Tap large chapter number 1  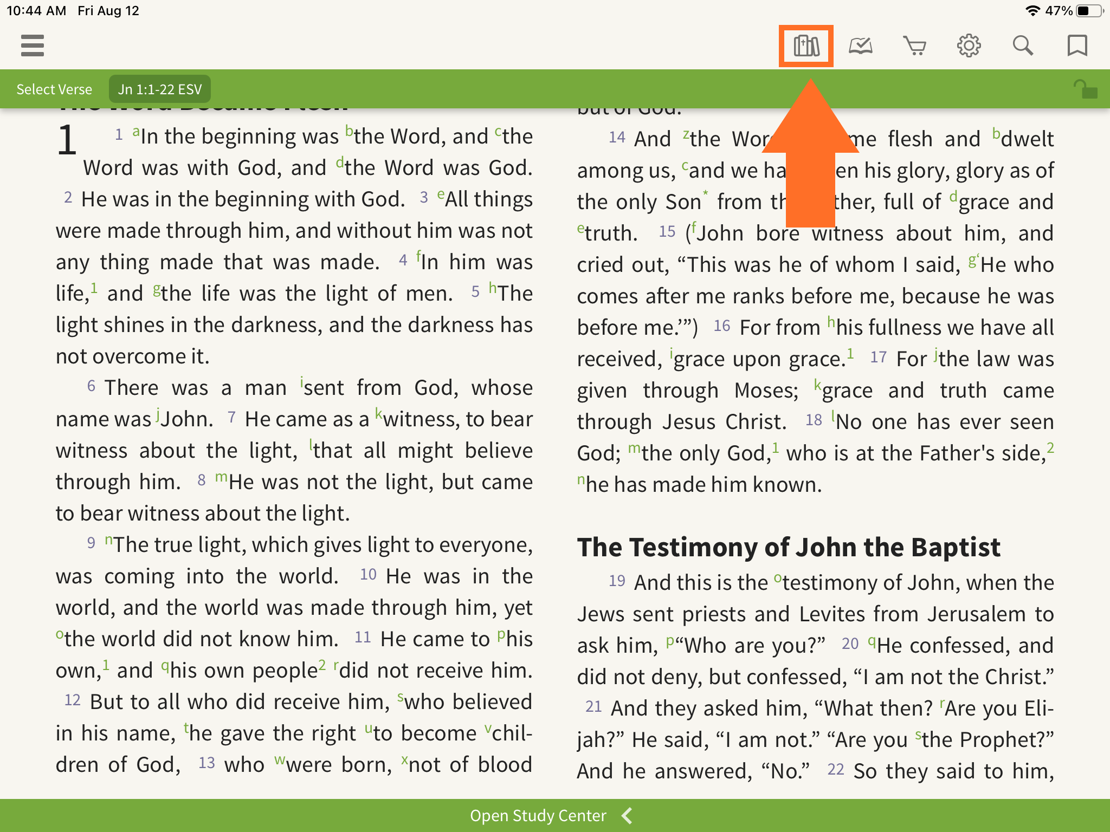[67, 140]
